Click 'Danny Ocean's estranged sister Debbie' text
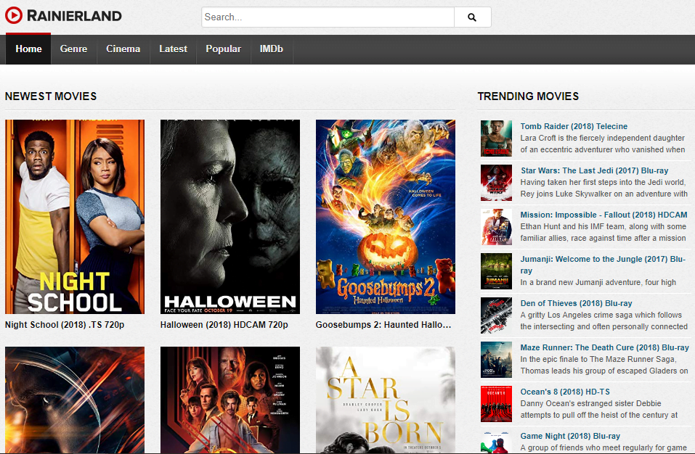This screenshot has height=454, width=695. [x=599, y=409]
